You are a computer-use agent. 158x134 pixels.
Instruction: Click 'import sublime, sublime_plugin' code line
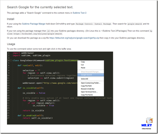pyautogui.click(x=31, y=55)
